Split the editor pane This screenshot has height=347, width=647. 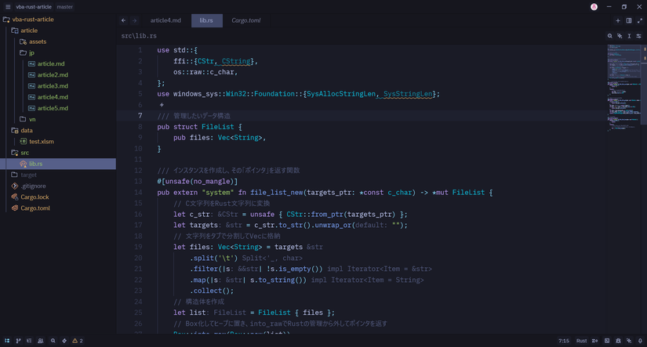click(629, 20)
